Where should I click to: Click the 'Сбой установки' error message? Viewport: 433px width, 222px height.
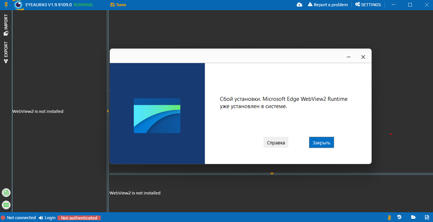coord(284,103)
